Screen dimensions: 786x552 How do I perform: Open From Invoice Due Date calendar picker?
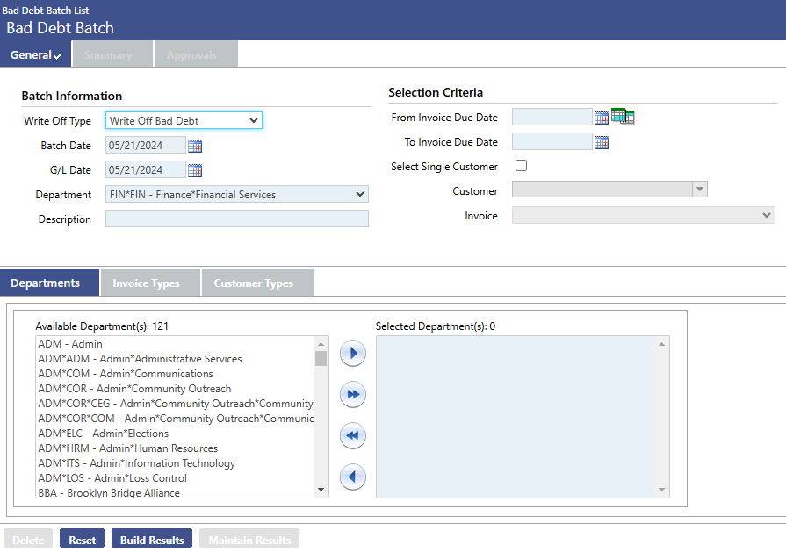[x=602, y=118]
